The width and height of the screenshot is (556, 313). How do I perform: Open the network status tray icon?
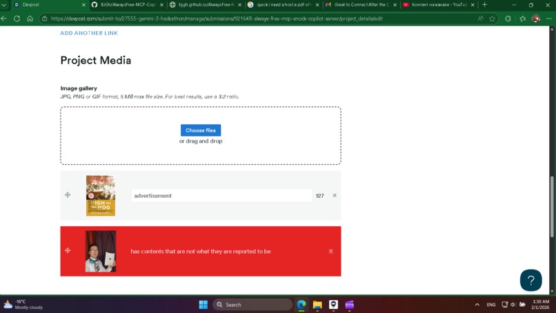pos(504,305)
